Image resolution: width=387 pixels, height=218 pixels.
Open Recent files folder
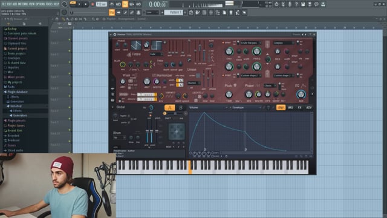click(15, 131)
